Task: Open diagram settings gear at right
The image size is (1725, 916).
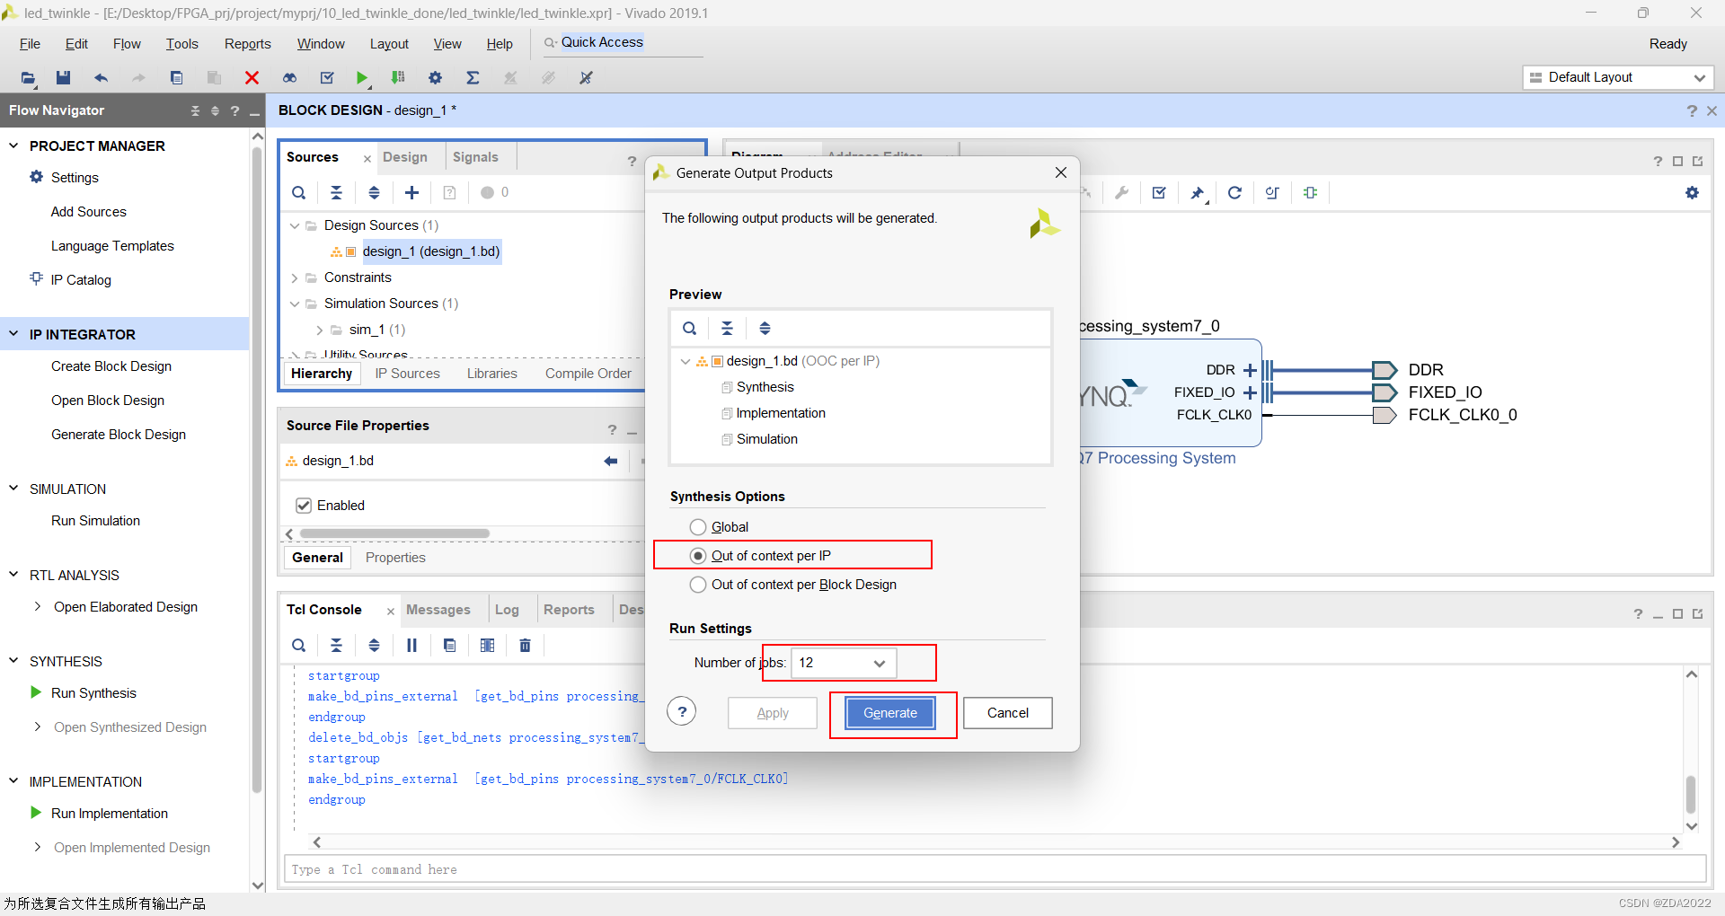Action: (x=1692, y=192)
